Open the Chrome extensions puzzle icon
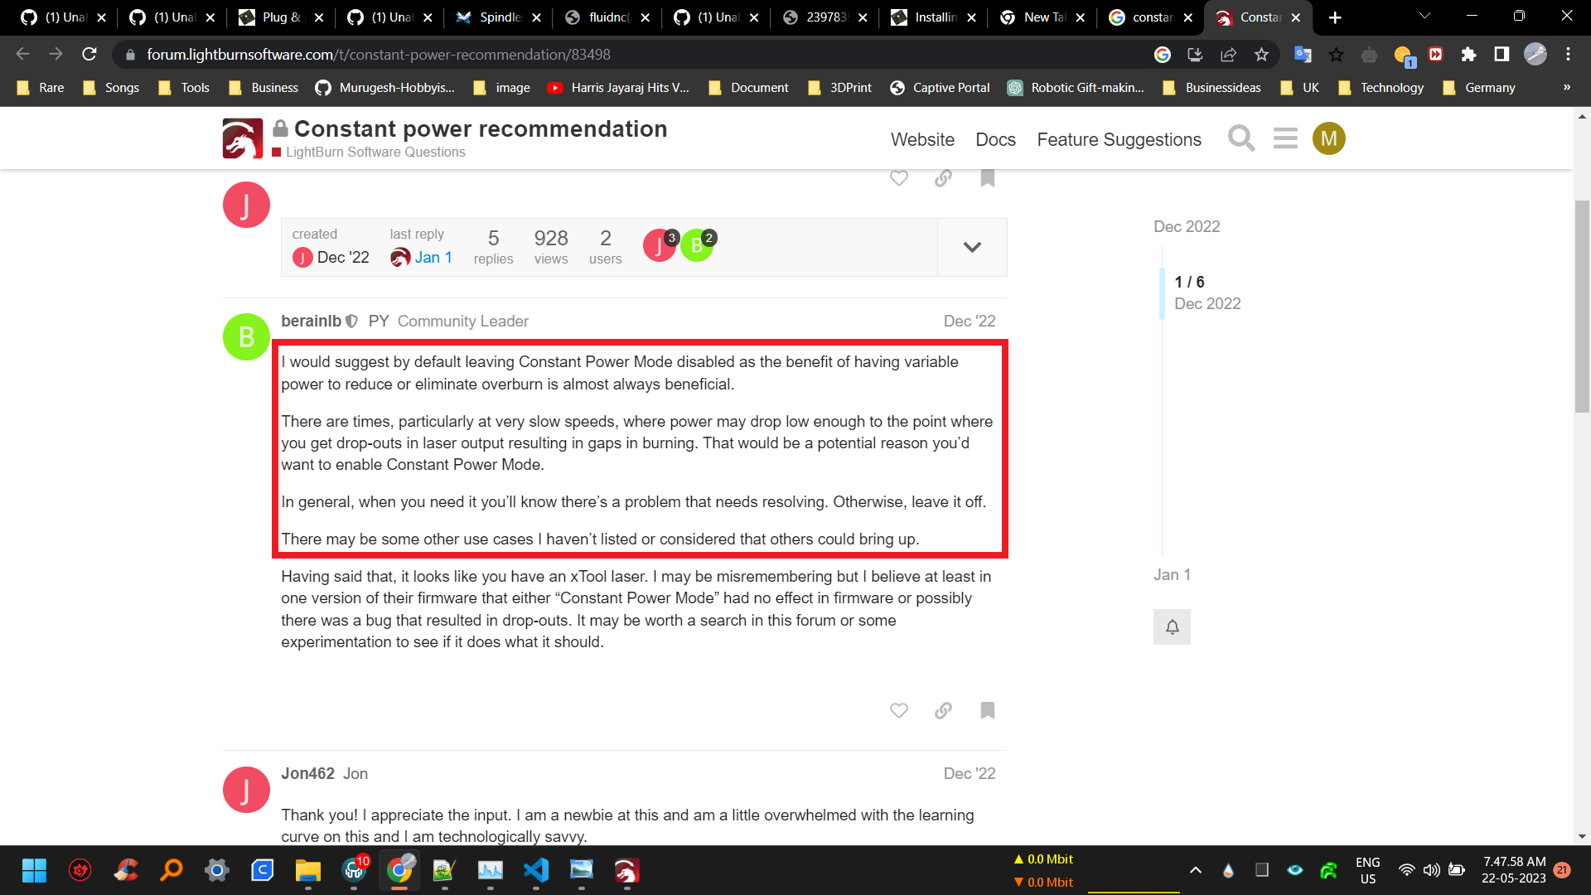This screenshot has width=1591, height=895. (x=1468, y=55)
